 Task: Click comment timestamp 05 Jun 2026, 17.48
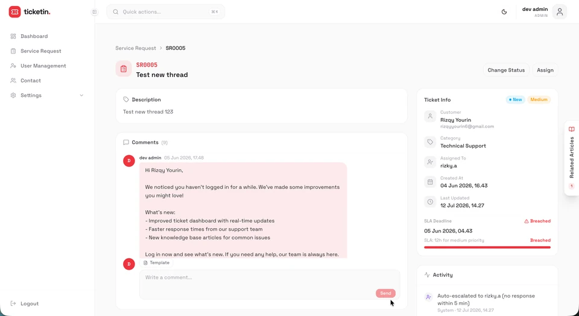click(x=184, y=158)
